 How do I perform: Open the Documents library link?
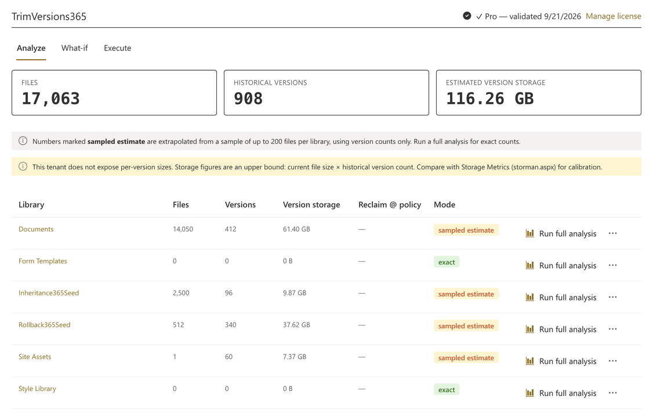36,229
